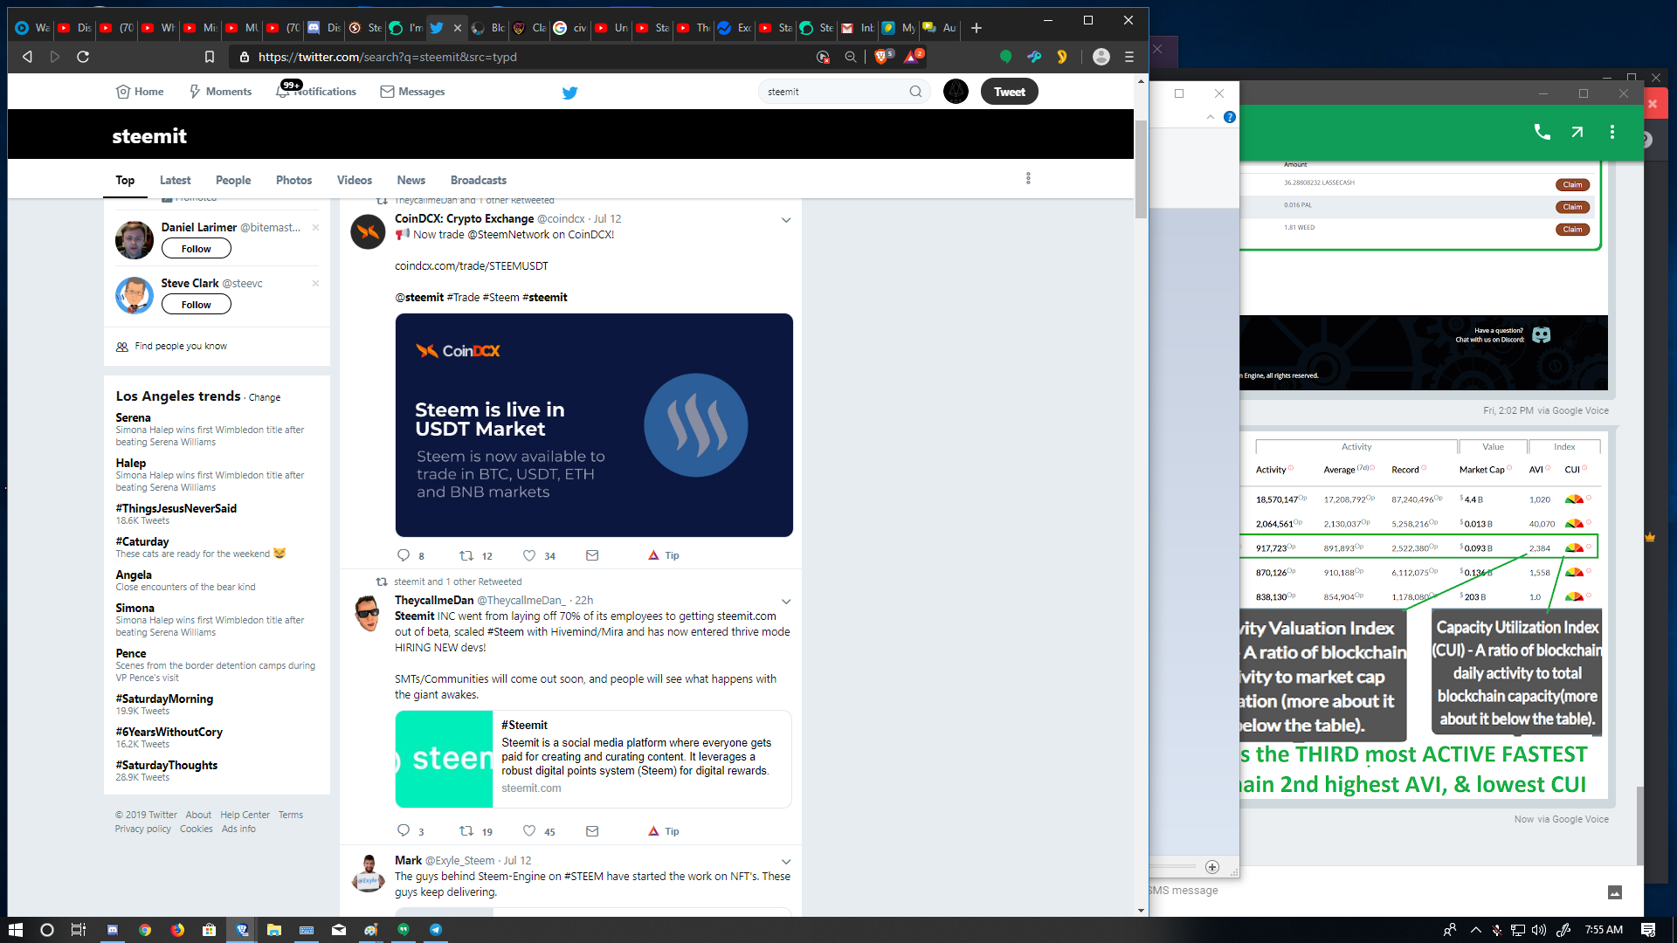Expand the TheycallmeDan tweet options chevron
The height and width of the screenshot is (943, 1677).
click(786, 602)
